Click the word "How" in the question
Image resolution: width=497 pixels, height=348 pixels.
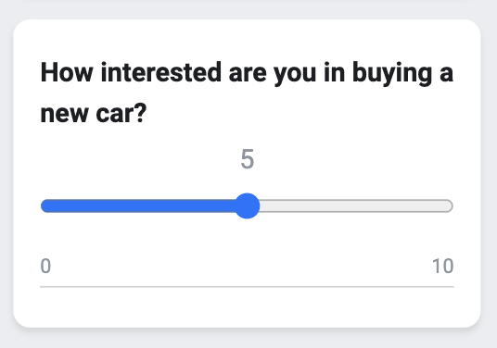coord(67,73)
